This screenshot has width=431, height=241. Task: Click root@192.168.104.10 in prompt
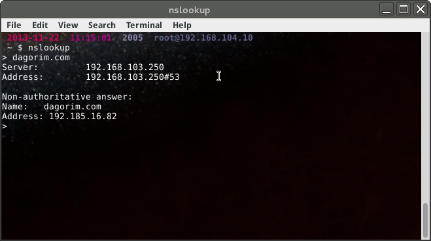[203, 38]
